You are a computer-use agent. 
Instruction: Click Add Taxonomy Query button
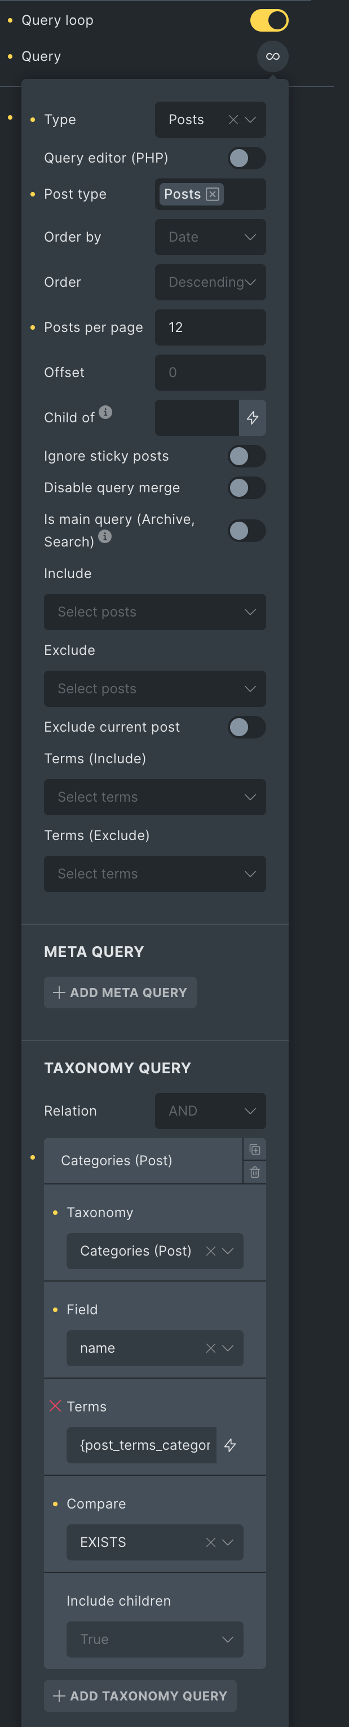pos(141,1695)
